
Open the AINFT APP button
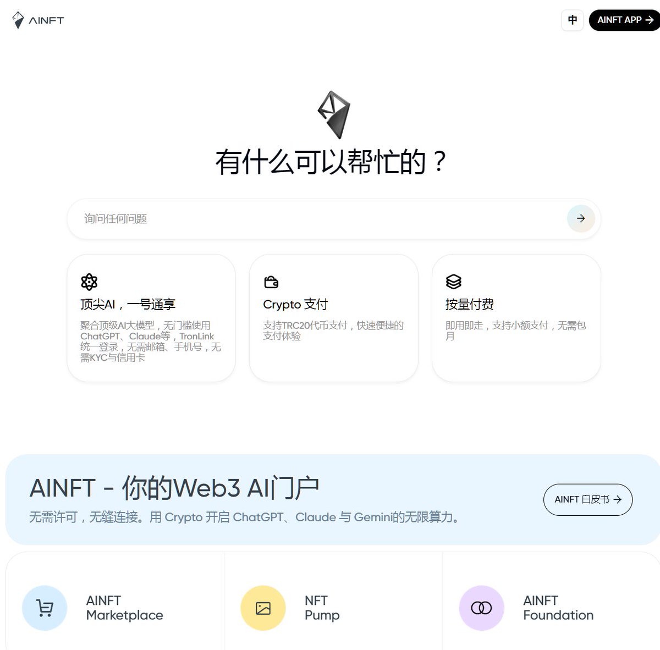point(624,20)
